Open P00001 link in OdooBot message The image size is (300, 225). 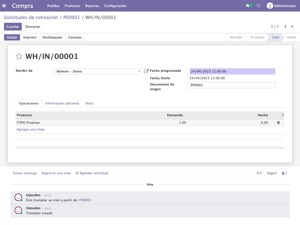85,200
